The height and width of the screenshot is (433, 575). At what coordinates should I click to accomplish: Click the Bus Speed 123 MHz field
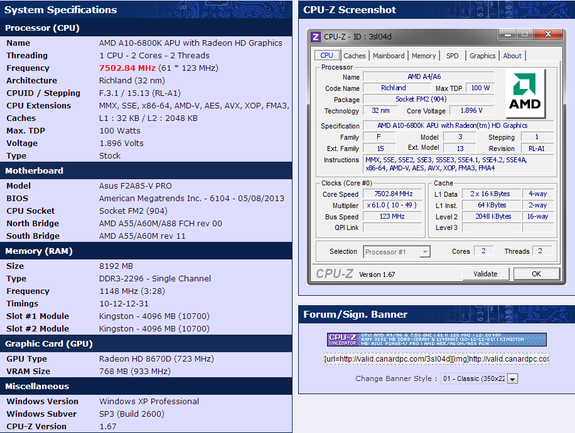394,216
